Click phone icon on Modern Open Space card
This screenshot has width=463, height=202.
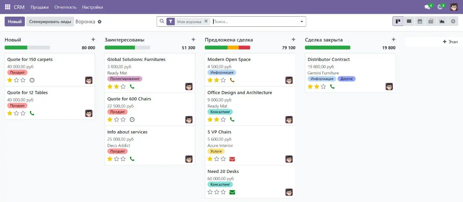(x=232, y=80)
